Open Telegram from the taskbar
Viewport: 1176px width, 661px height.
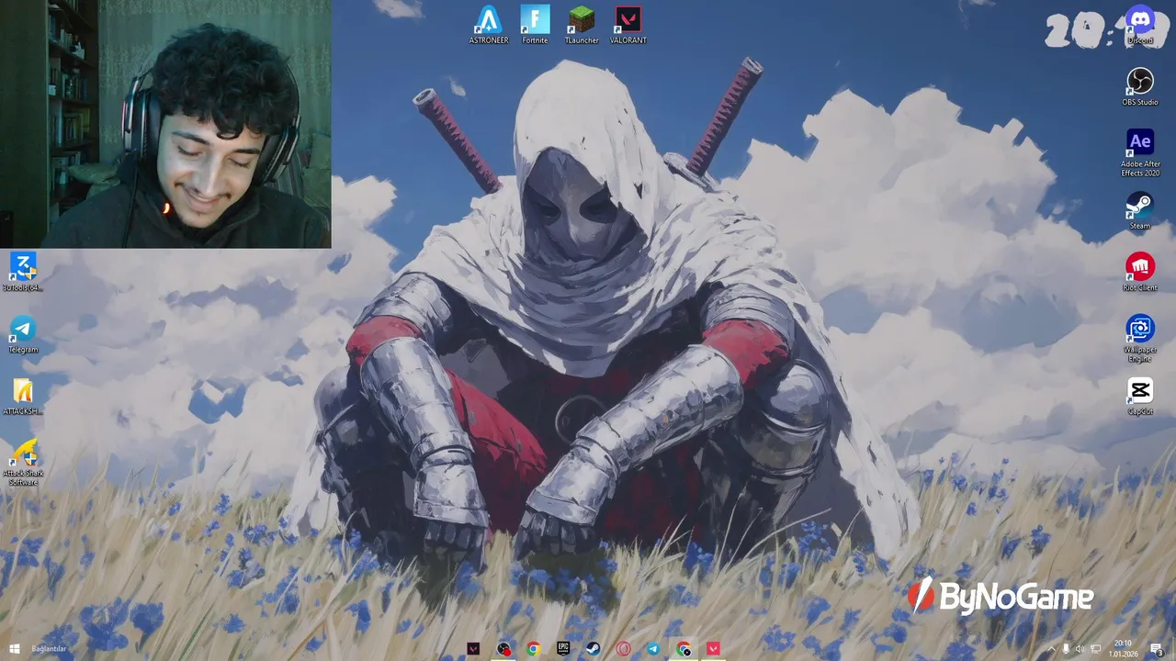(653, 649)
